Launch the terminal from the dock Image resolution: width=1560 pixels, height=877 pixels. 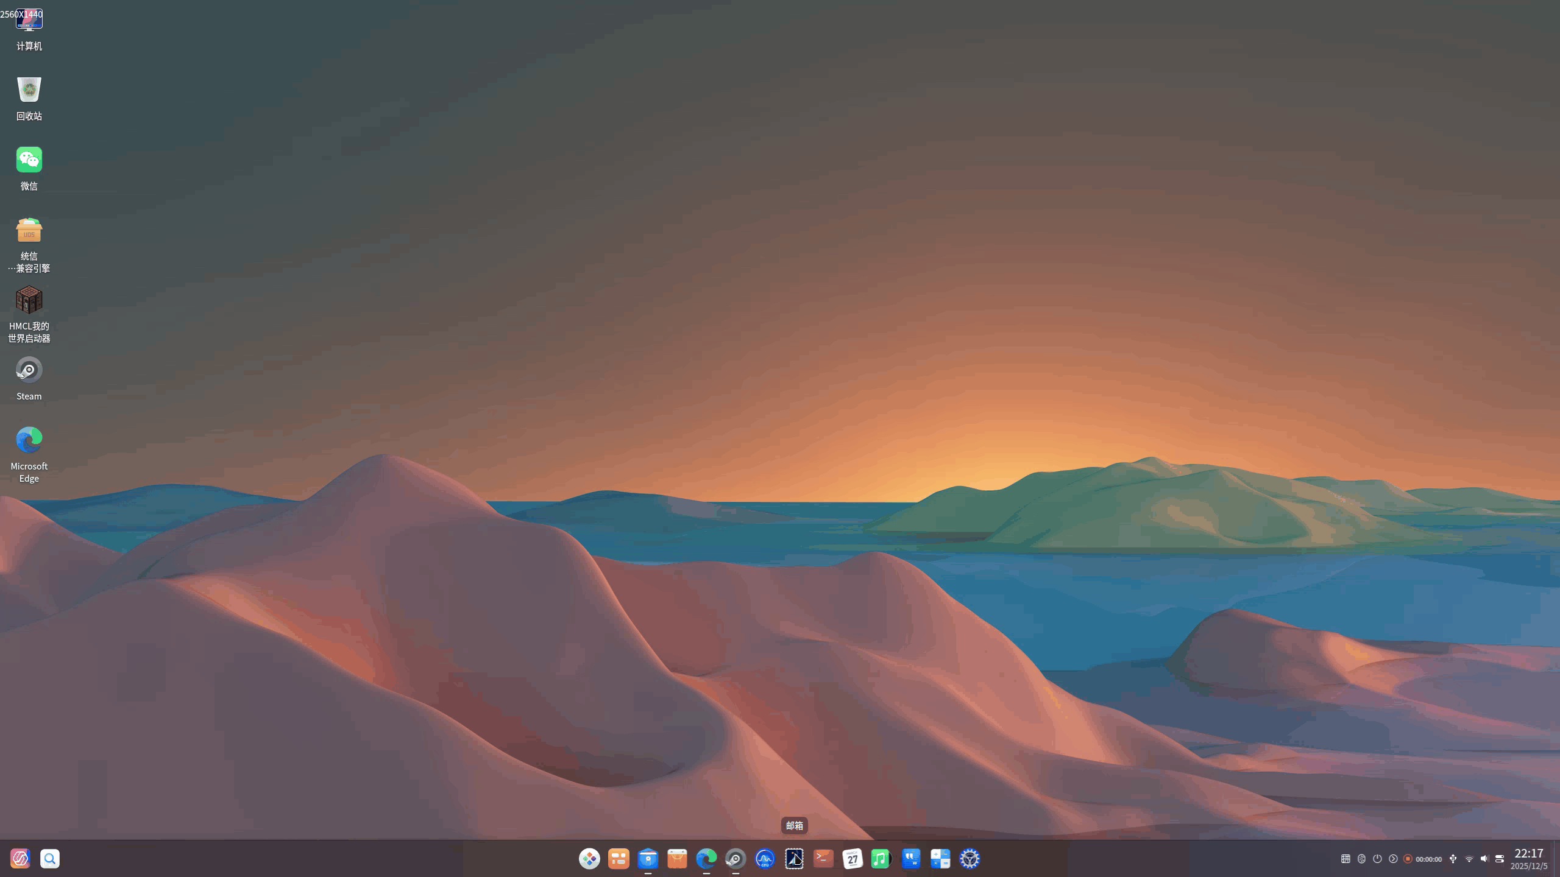[x=823, y=859]
